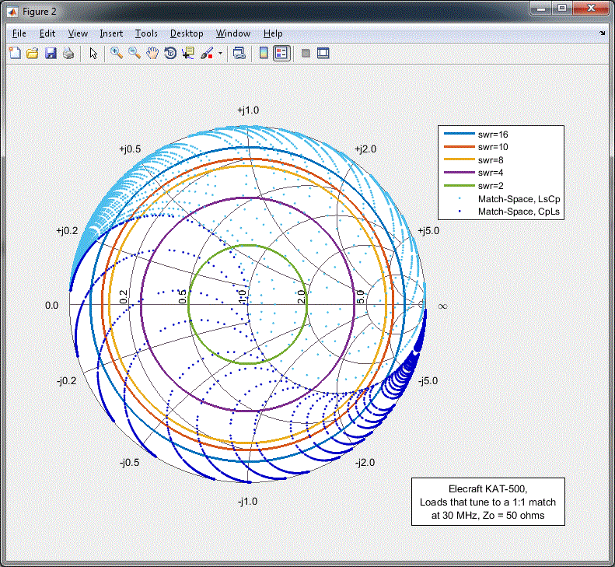Click the +j0.2 reactance label
Viewport: 615px width, 567px height.
coord(67,231)
